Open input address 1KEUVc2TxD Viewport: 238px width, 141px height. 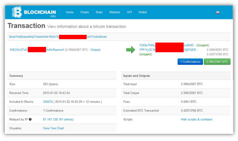[37, 50]
